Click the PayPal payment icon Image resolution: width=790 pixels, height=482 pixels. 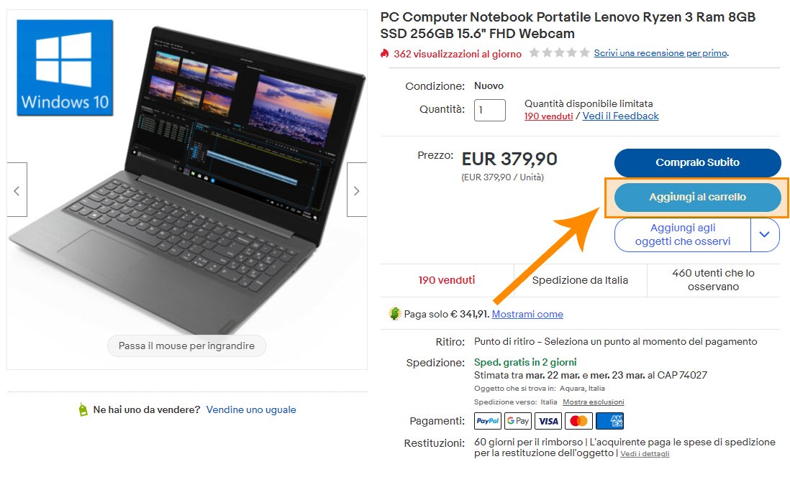pyautogui.click(x=487, y=421)
